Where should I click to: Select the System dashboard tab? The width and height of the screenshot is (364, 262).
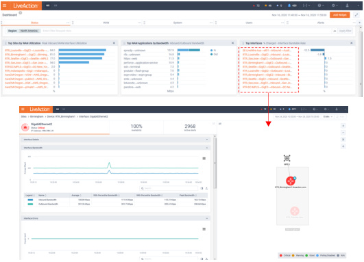[x=178, y=23]
